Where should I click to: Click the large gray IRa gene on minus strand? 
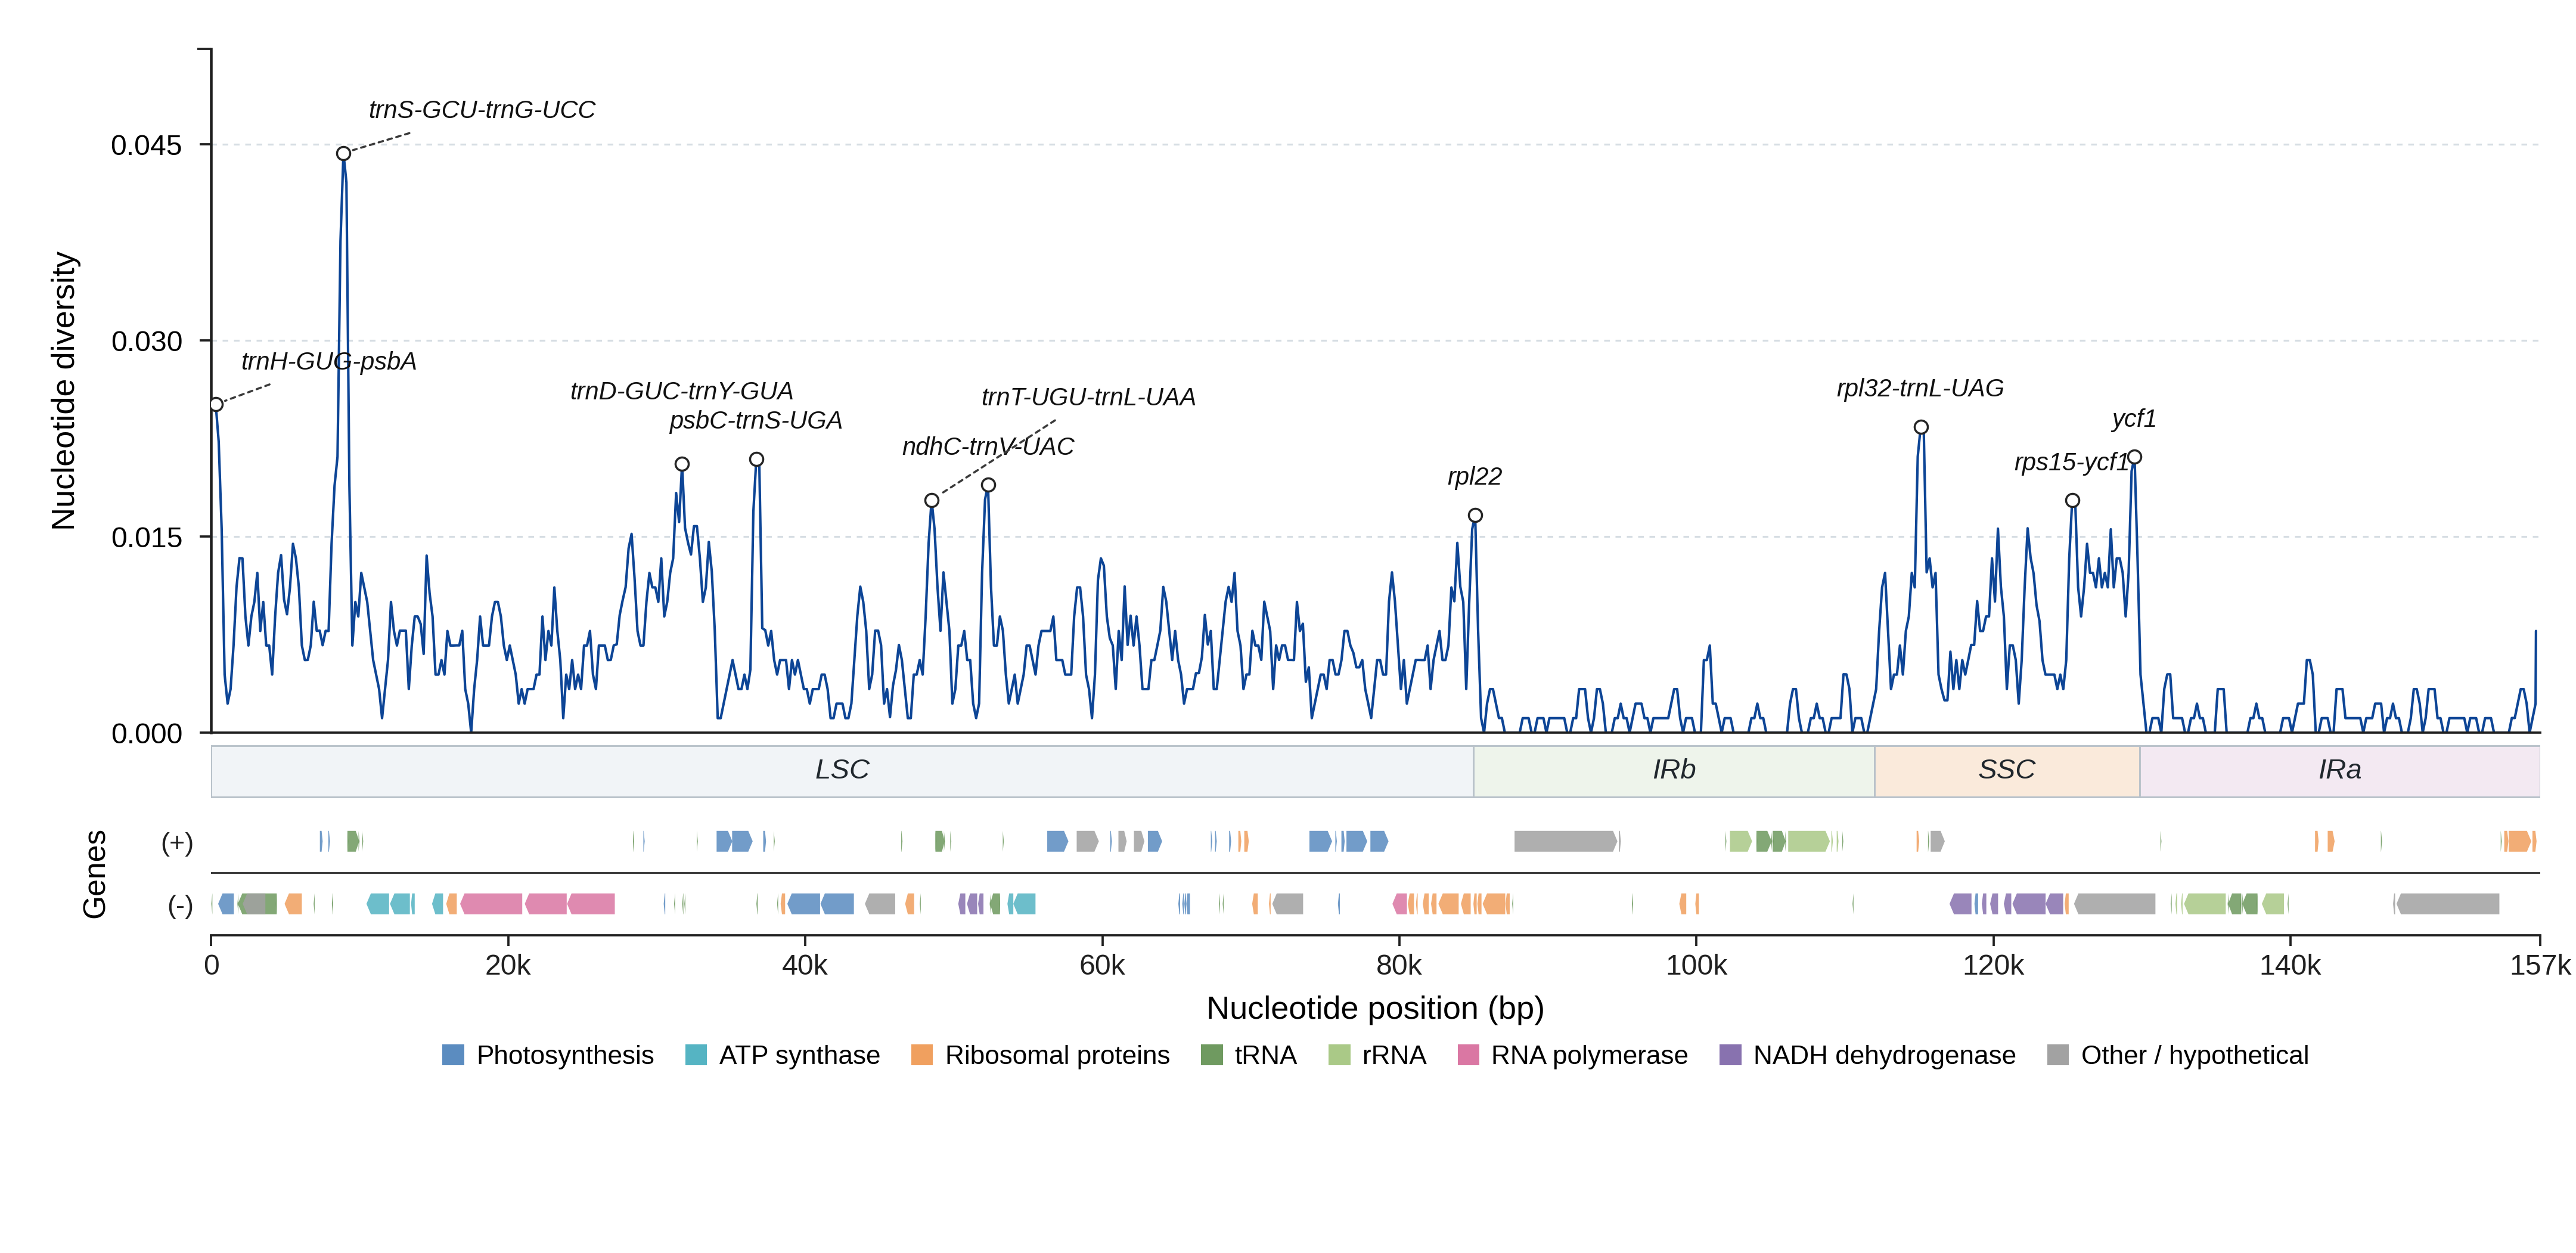point(2448,905)
